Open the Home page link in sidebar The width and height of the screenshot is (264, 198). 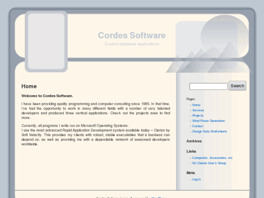(196, 105)
